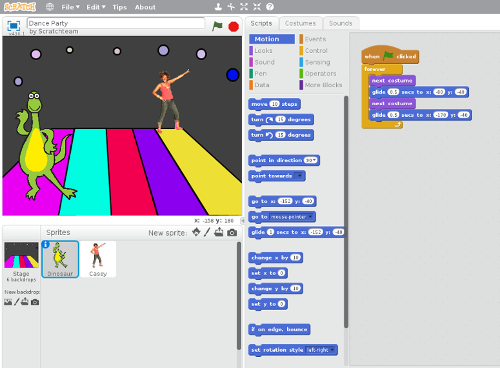500x368 pixels.
Task: Choose sprite from library icon
Action: [x=196, y=232]
